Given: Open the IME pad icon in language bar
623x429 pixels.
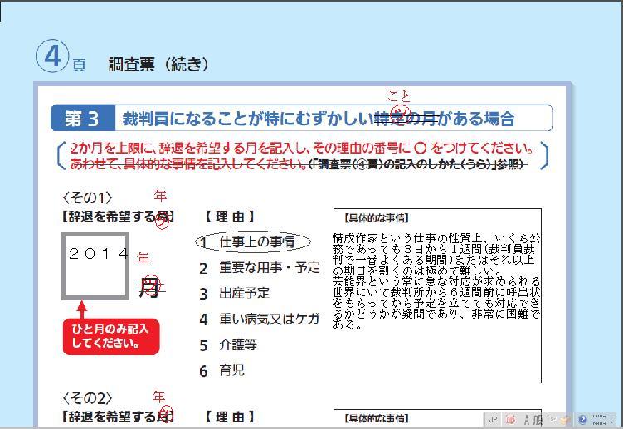Looking at the screenshot, I should pos(552,419).
